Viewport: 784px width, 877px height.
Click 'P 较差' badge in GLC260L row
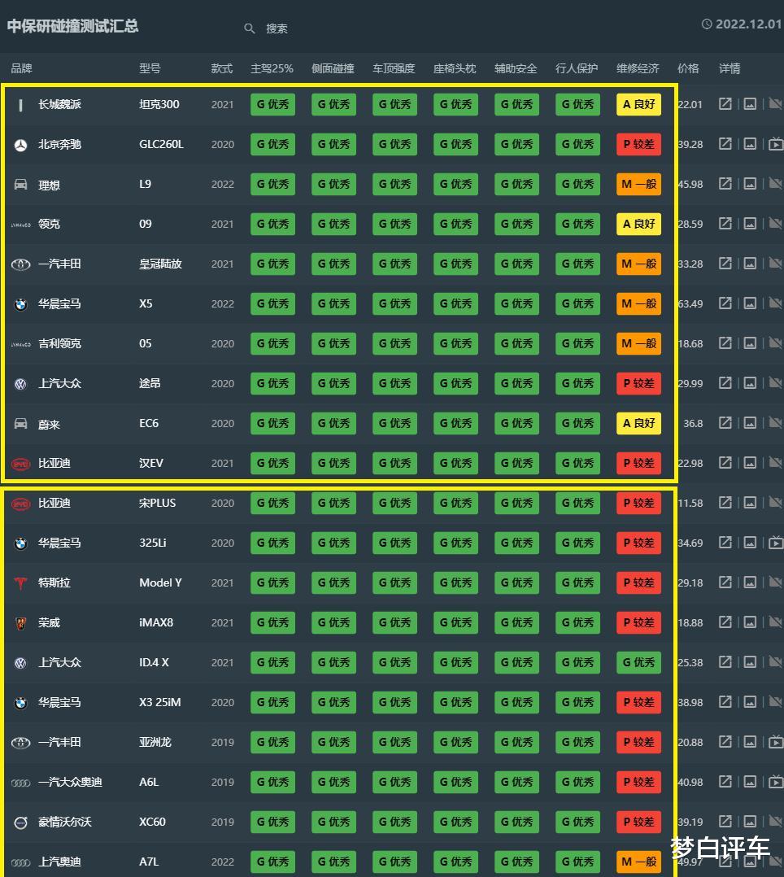(638, 144)
